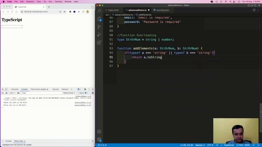The height and width of the screenshot is (147, 262).
Task: Click the browser Forward arrow
Action: (x=8, y=12)
